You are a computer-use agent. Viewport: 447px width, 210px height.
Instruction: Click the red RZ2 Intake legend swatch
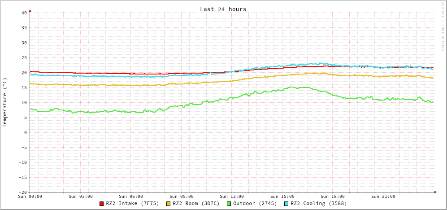102,204
